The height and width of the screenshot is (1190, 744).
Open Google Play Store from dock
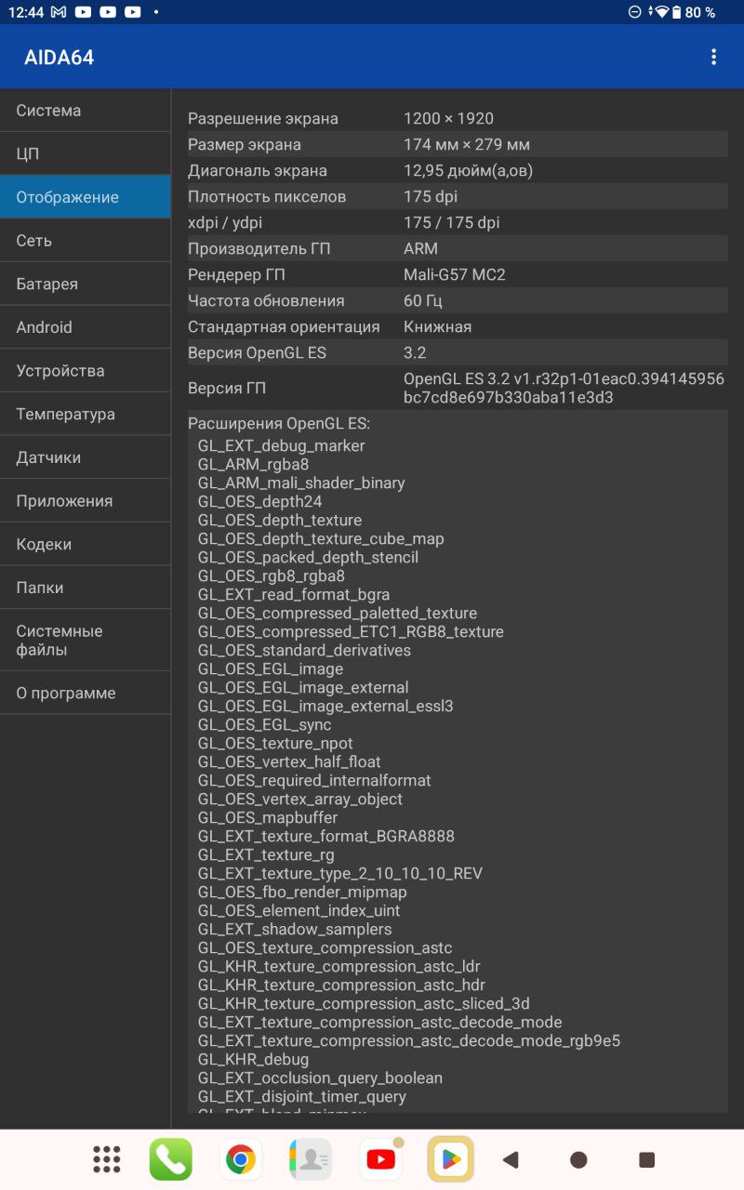coord(450,1159)
